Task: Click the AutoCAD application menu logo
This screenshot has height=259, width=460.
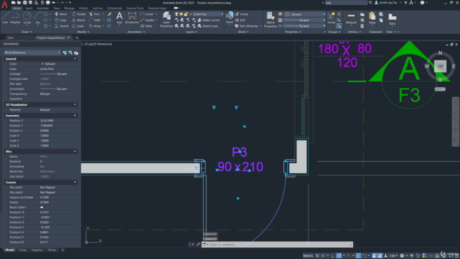Action: click(4, 4)
